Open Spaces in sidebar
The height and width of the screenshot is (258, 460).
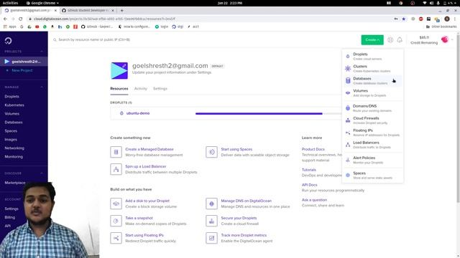11,131
